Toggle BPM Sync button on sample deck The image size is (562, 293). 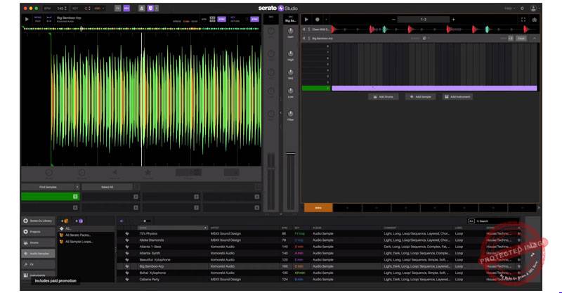(222, 19)
